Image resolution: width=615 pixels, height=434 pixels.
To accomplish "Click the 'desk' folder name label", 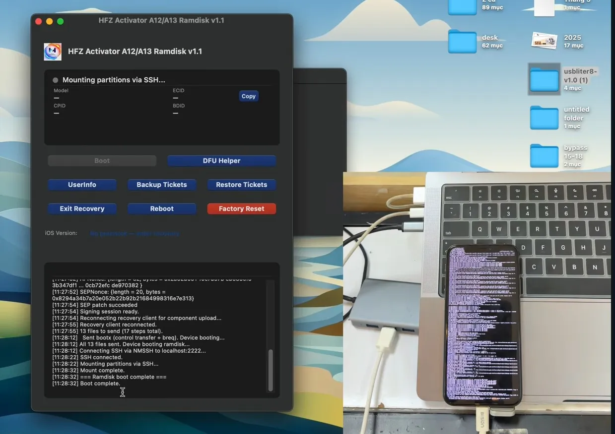I will click(489, 38).
